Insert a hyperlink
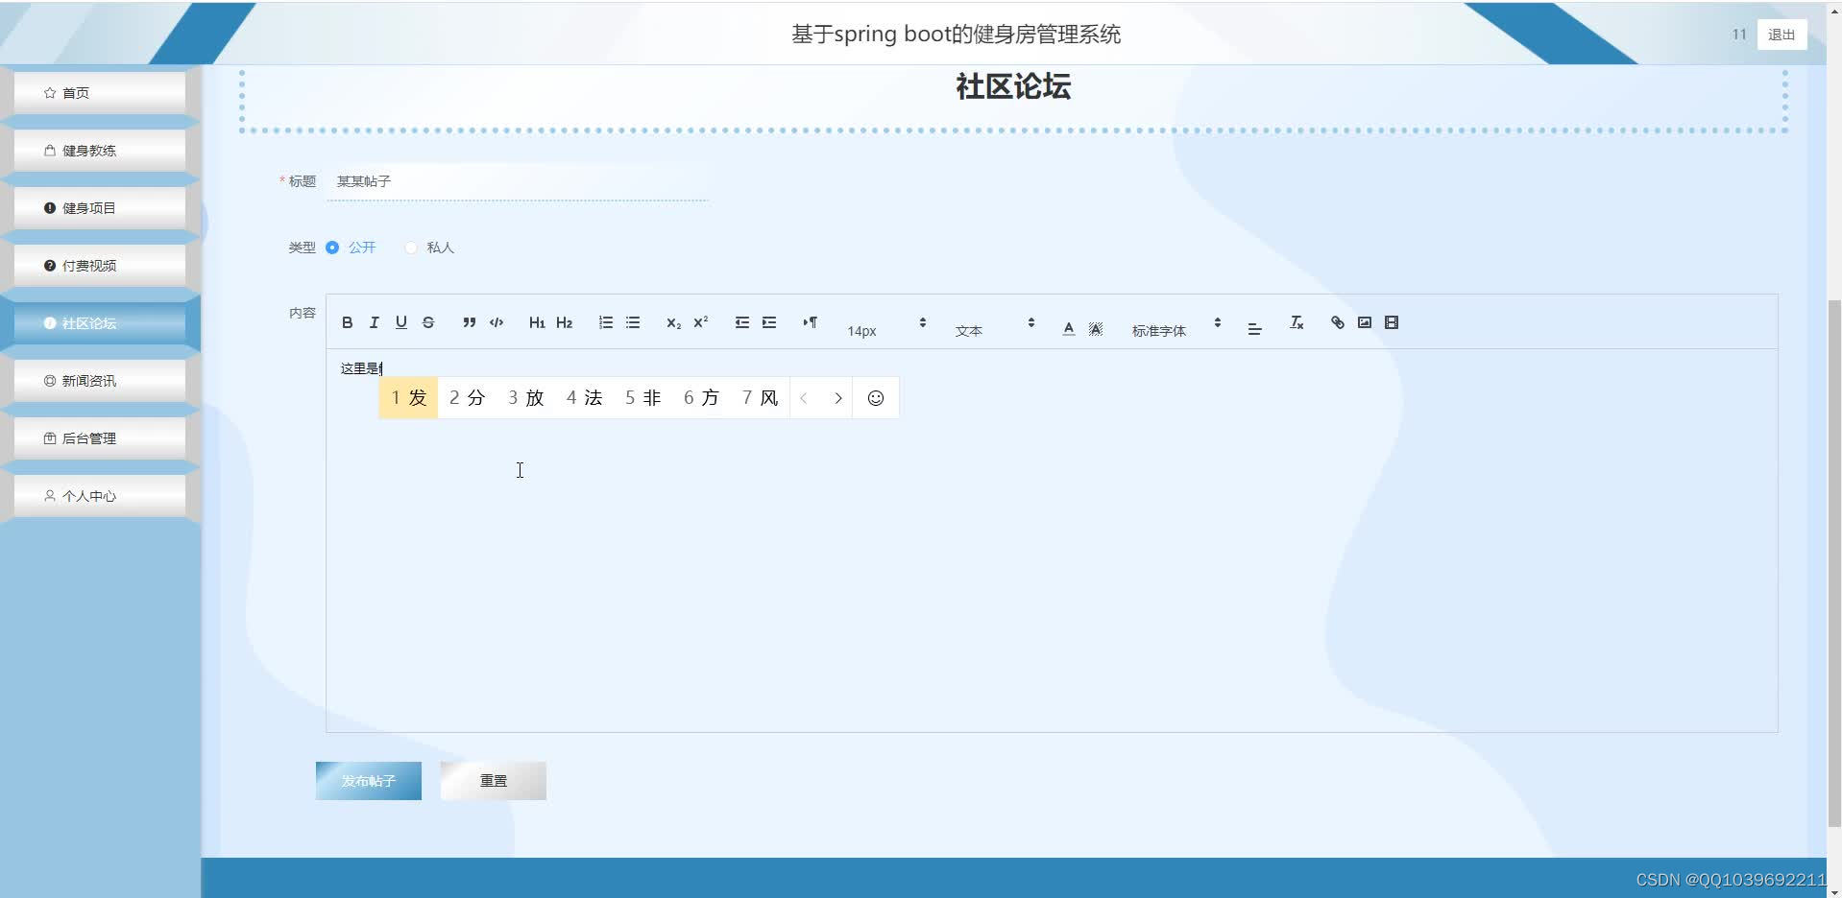This screenshot has height=898, width=1842. click(1337, 322)
